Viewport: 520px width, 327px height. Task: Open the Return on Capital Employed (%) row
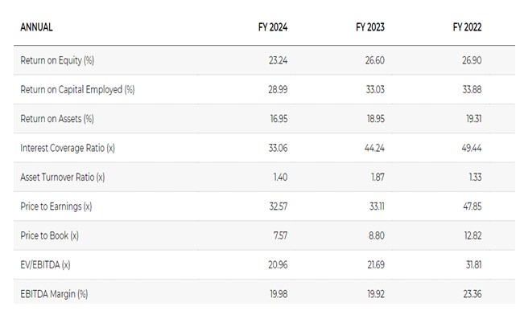point(77,89)
